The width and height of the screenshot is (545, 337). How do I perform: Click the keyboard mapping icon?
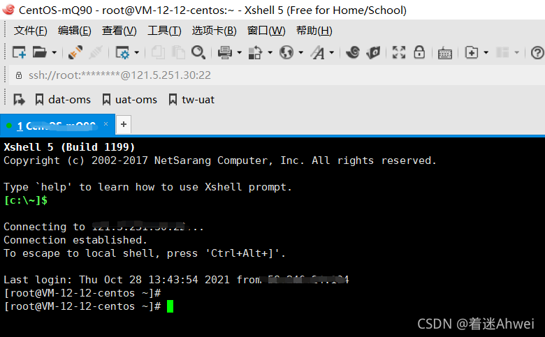445,53
